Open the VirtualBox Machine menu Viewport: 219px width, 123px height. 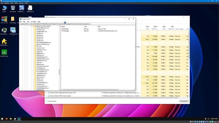7,3
